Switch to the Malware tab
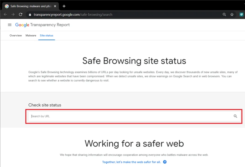Image resolution: width=245 pixels, height=167 pixels. pos(31,35)
